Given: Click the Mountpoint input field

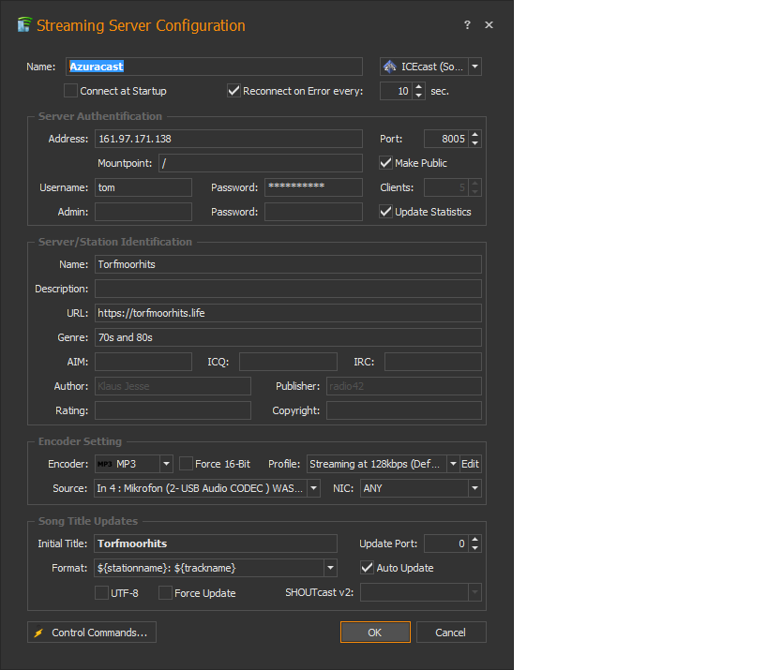Looking at the screenshot, I should [x=261, y=163].
